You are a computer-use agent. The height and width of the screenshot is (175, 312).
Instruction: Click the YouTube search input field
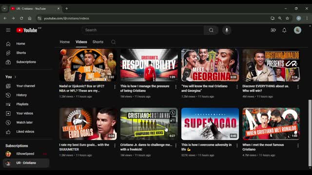pos(143,30)
